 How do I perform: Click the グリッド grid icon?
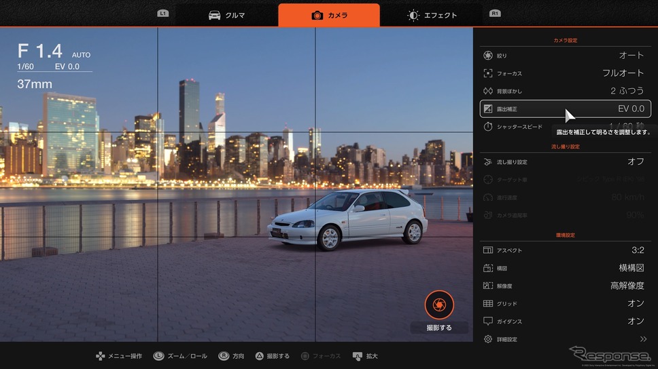pyautogui.click(x=487, y=303)
